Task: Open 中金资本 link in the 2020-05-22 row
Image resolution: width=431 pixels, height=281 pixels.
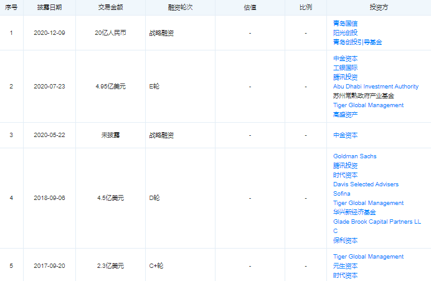Action: coord(345,135)
